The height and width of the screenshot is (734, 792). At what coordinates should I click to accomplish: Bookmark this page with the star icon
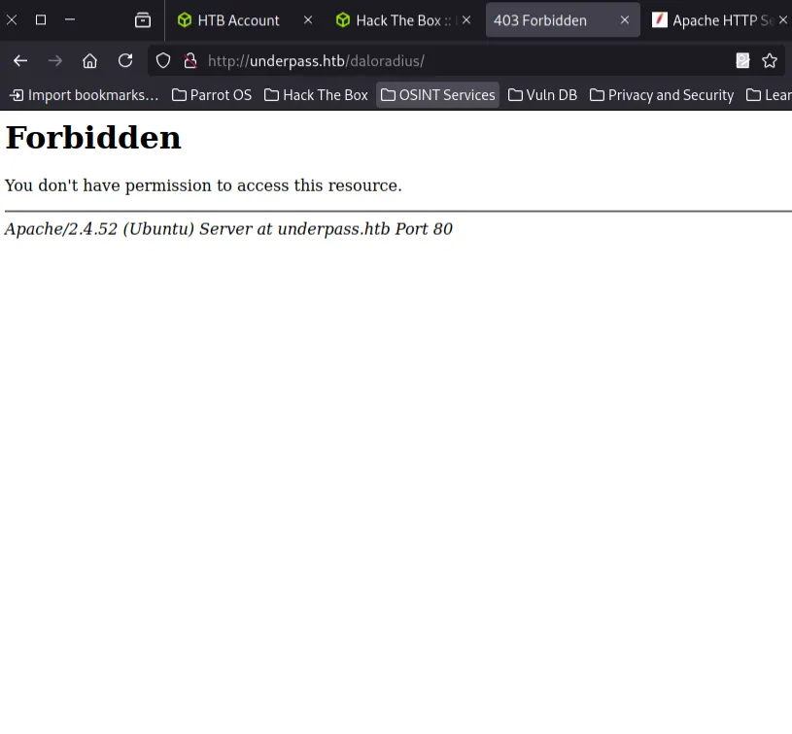click(770, 61)
